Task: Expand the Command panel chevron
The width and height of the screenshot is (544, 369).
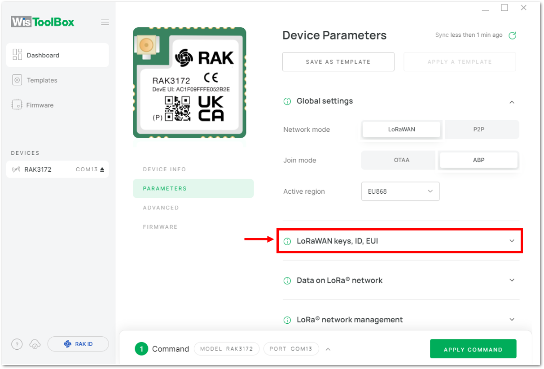Action: tap(328, 349)
